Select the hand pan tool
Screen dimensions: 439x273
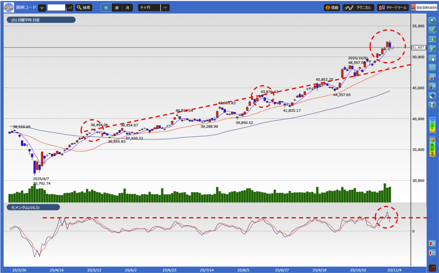(x=432, y=58)
